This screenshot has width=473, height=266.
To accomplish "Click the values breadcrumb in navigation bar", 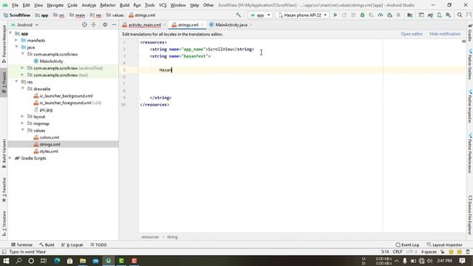I will click(x=115, y=15).
